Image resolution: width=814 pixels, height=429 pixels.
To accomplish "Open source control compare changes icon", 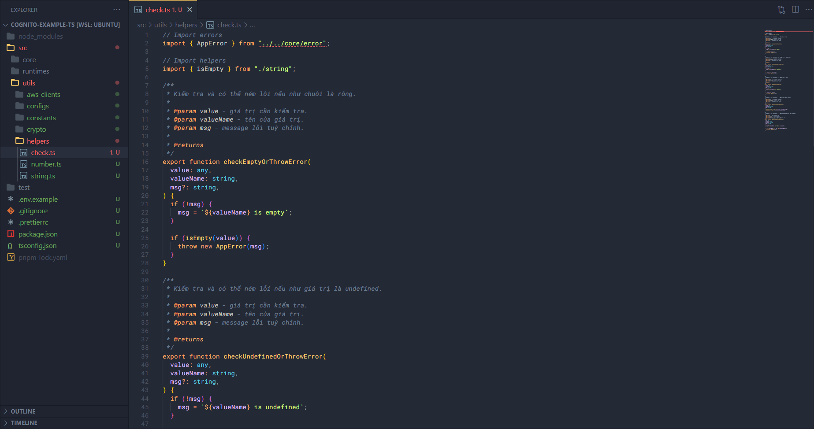I will pos(781,10).
